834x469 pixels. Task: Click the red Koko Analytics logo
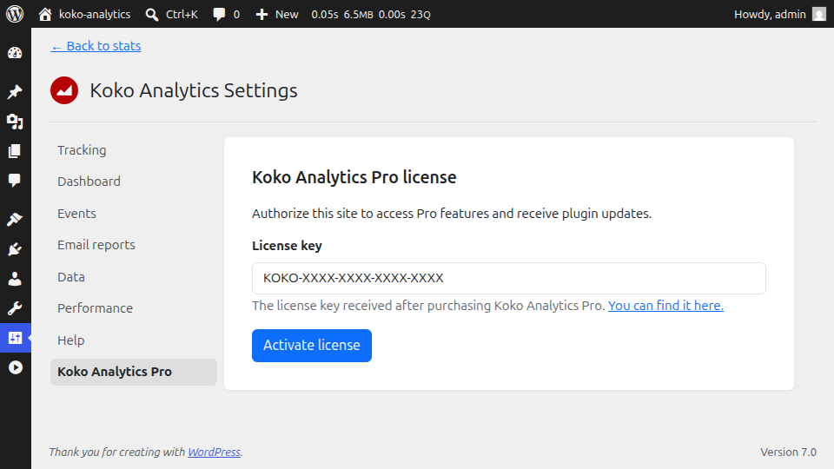64,90
